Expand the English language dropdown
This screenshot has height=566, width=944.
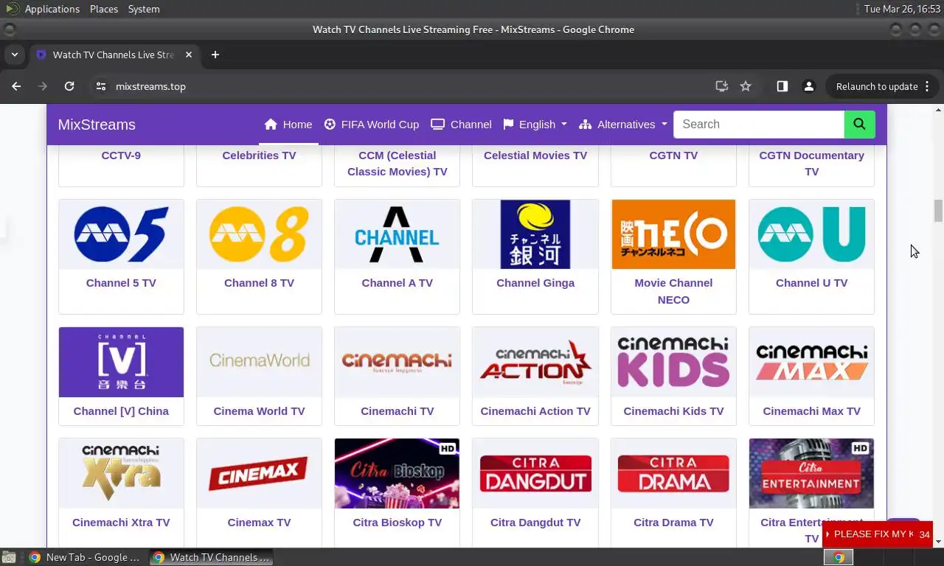tap(535, 125)
